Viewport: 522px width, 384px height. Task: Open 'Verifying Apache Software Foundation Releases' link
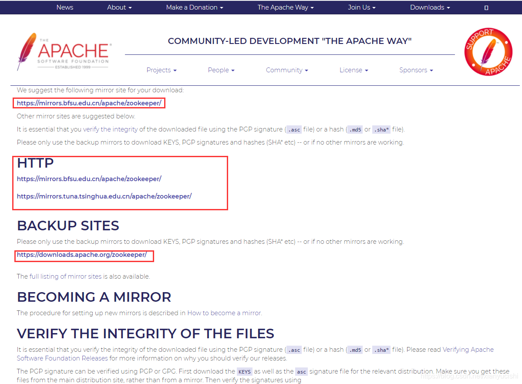click(x=256, y=354)
